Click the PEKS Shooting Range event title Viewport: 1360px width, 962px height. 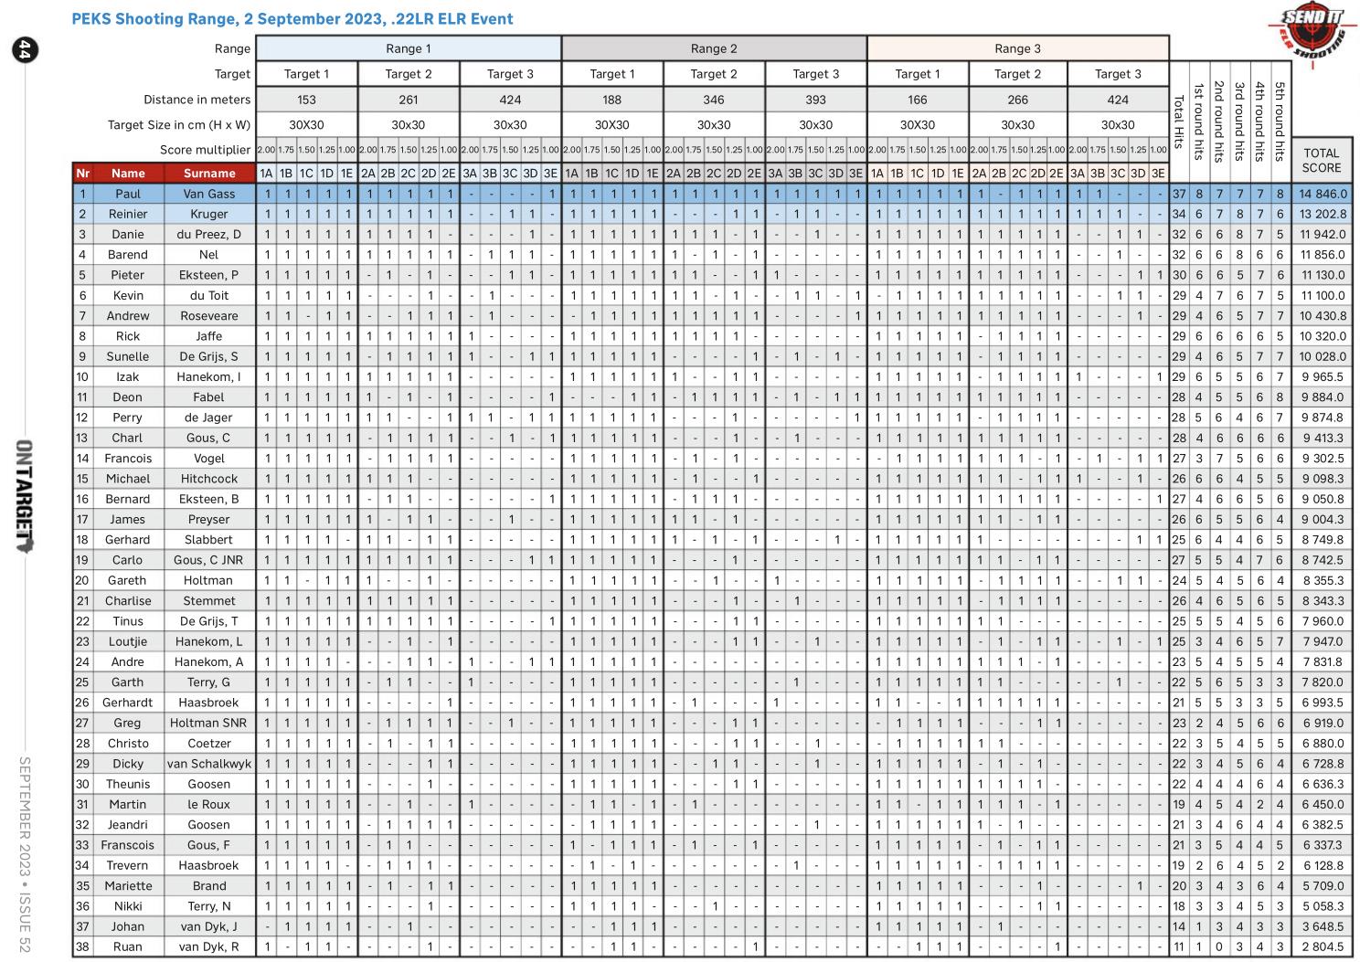(292, 18)
